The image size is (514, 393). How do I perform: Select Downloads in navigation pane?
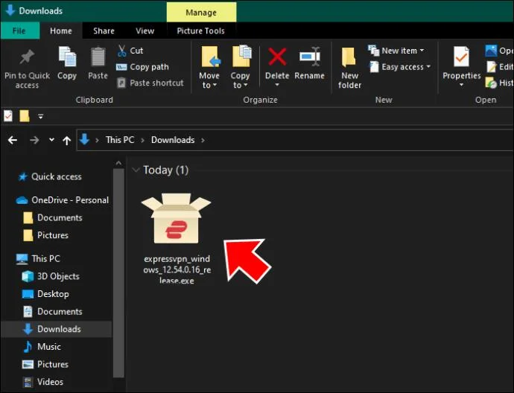point(57,329)
